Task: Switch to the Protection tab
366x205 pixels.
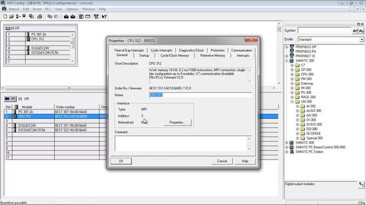Action: (x=217, y=50)
